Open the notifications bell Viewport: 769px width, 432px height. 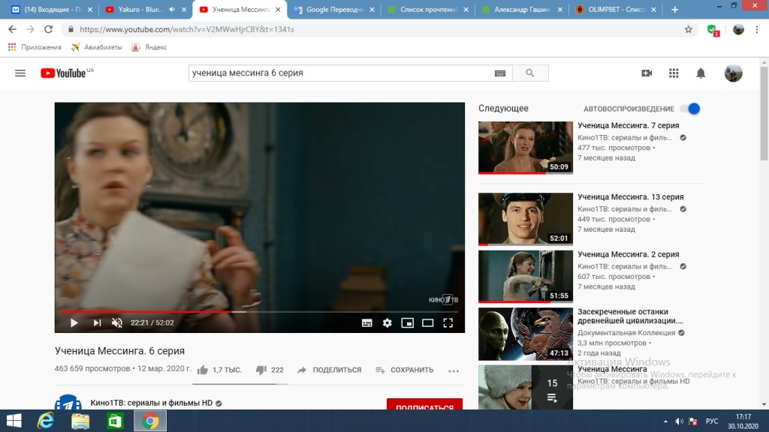click(701, 73)
